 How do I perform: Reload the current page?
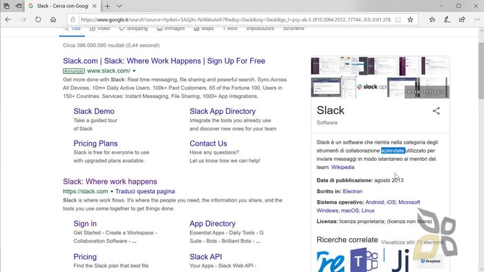pyautogui.click(x=38, y=19)
